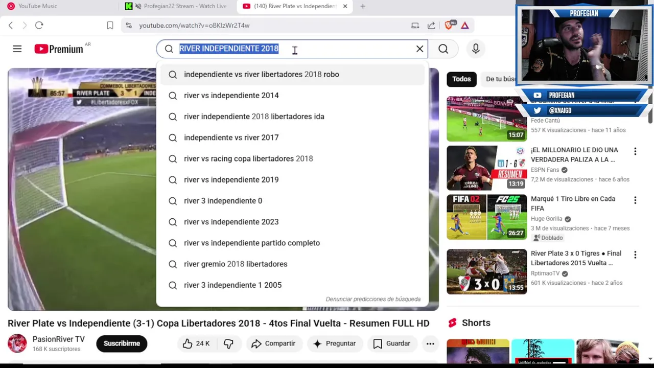Like the video with 24 K thumbs up
654x368 pixels.
pos(197,343)
